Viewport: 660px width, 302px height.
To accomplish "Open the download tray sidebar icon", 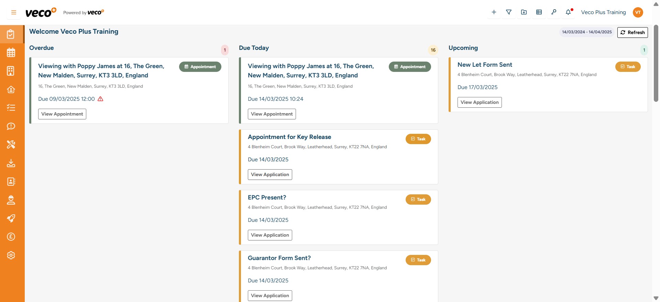I will click(x=11, y=163).
